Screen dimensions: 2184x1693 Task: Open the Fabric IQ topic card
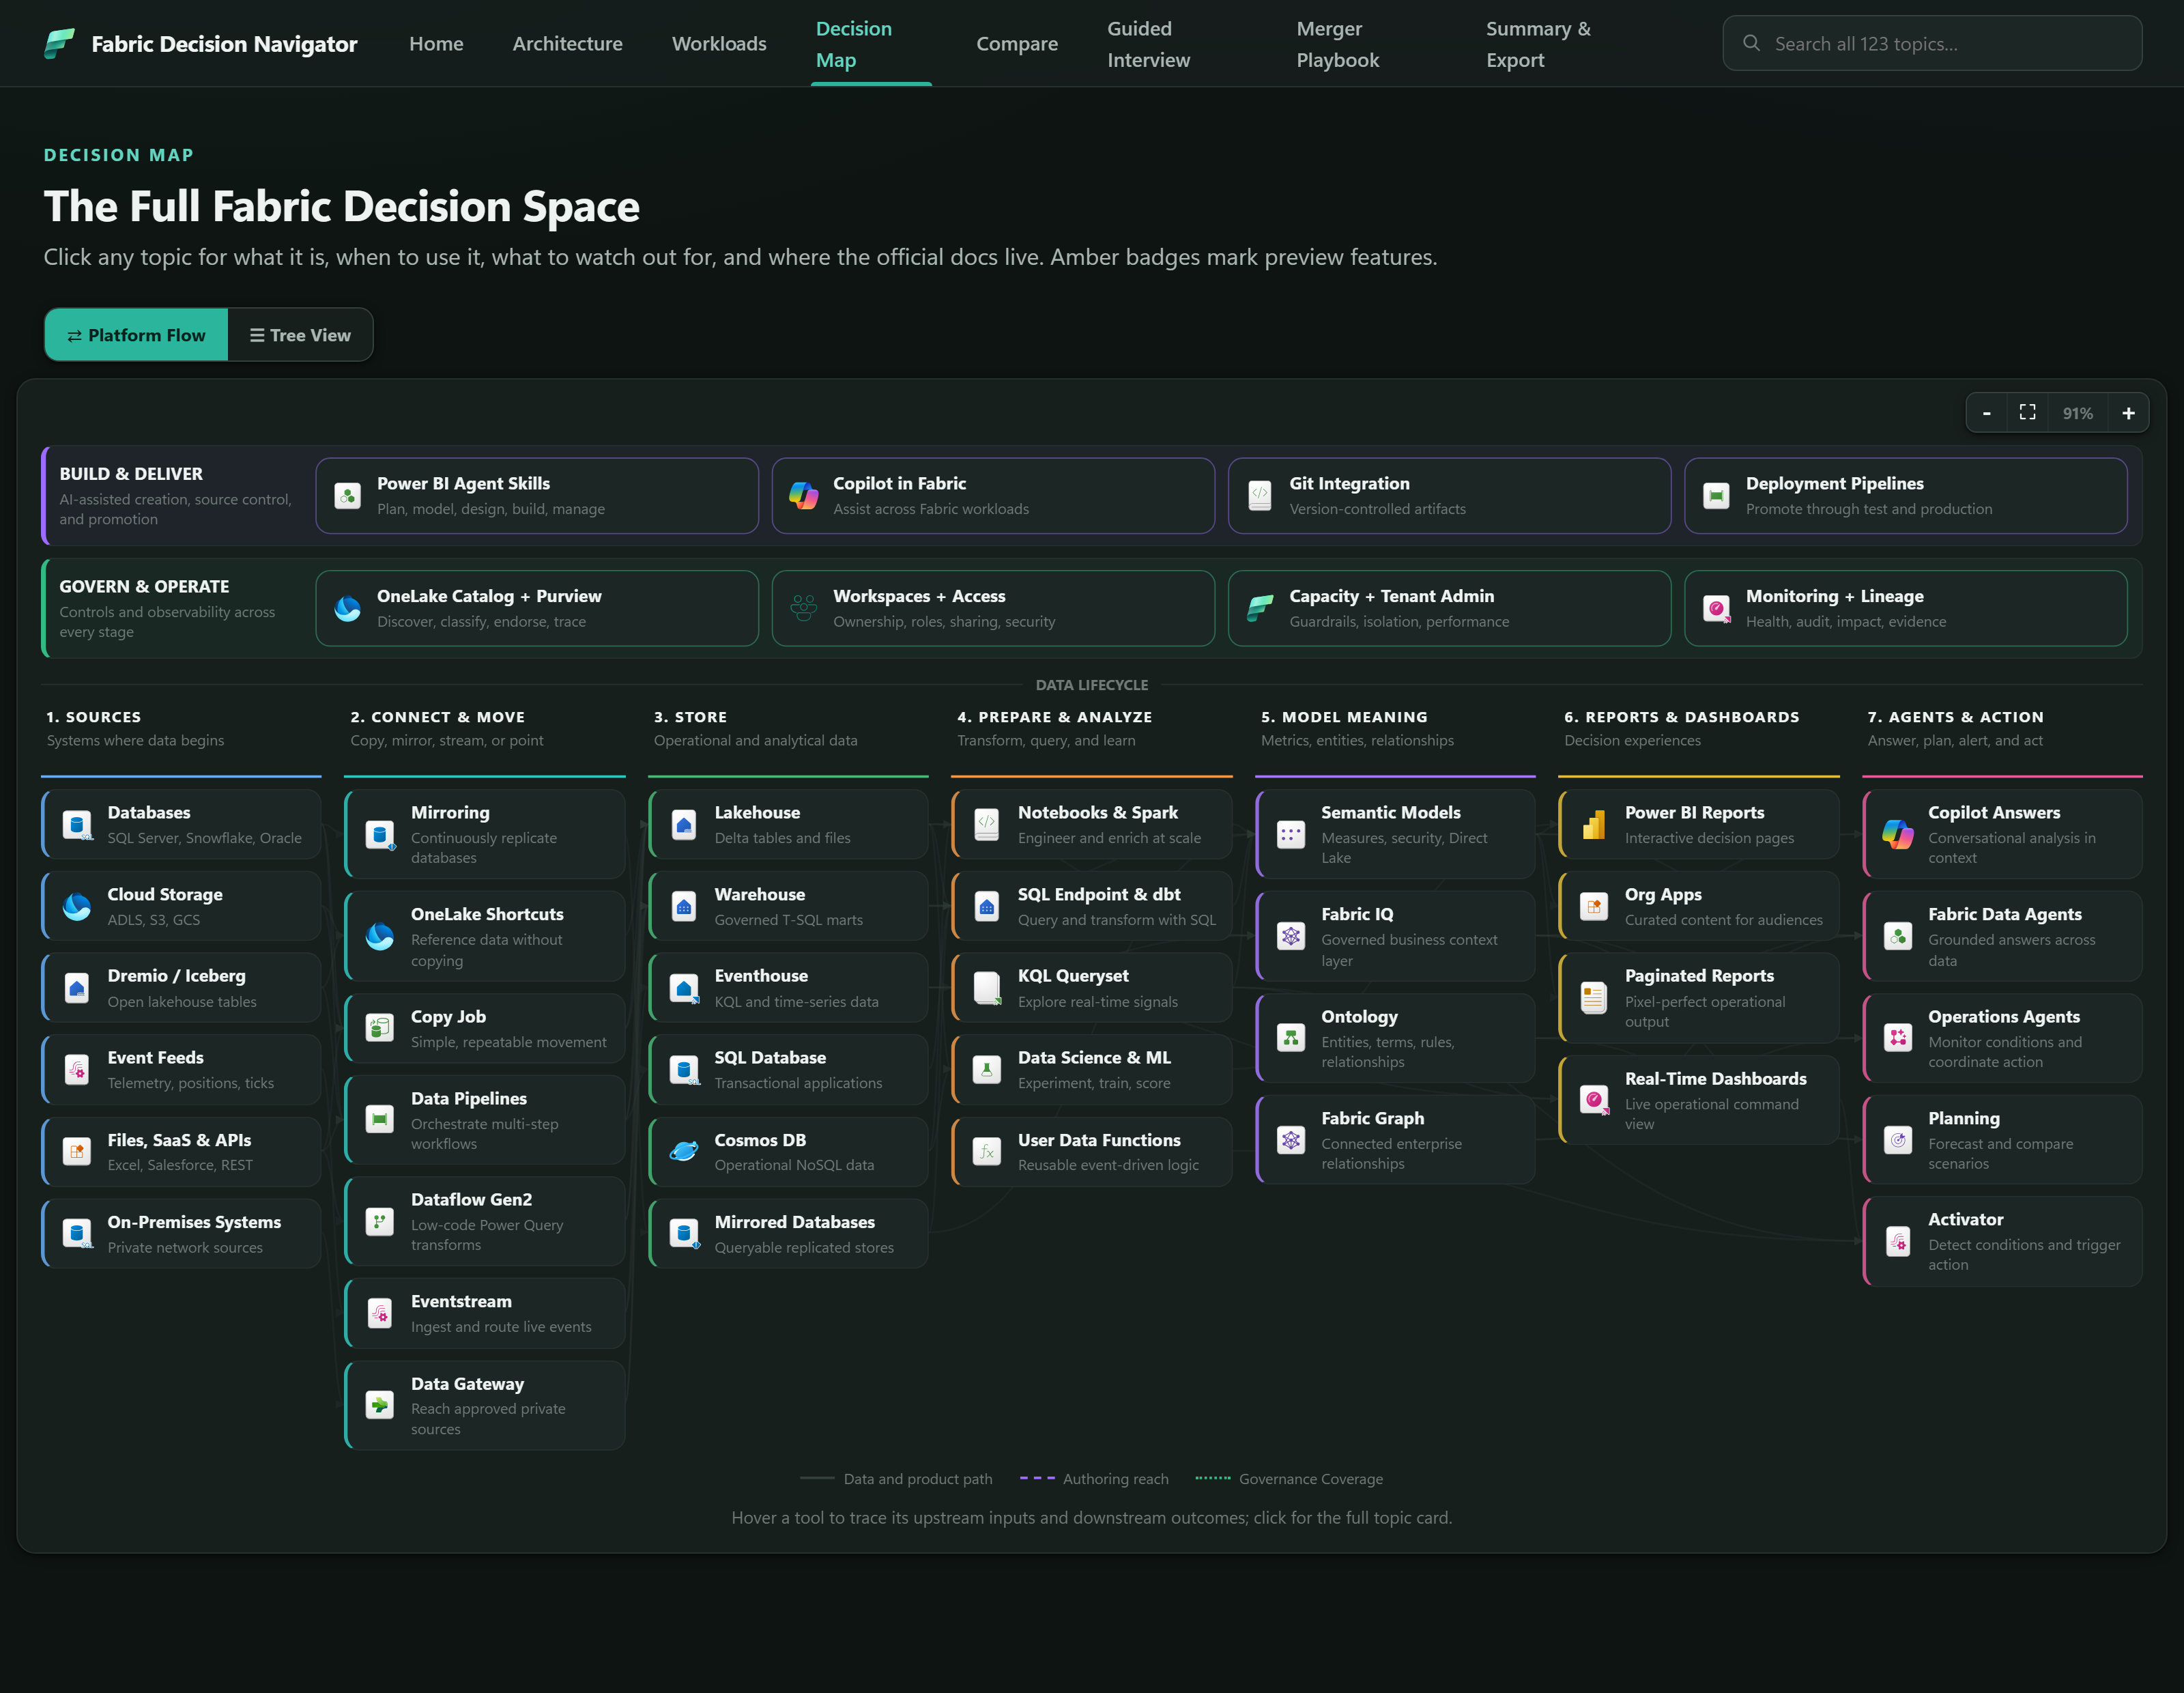click(x=1395, y=936)
